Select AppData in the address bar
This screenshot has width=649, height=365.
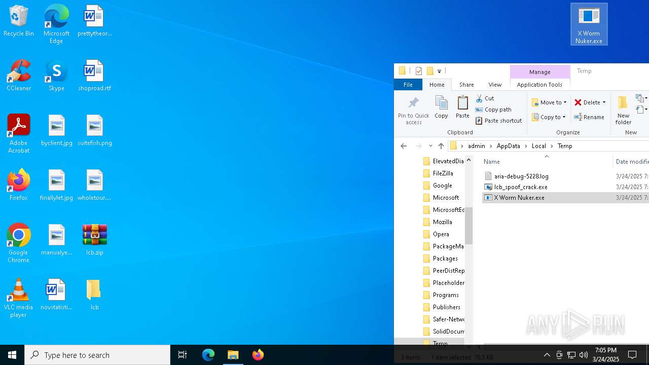click(x=509, y=146)
